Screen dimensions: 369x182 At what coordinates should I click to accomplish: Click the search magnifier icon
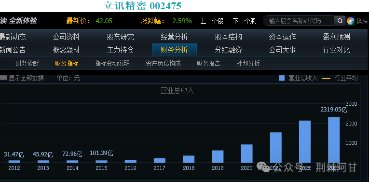tap(340, 21)
